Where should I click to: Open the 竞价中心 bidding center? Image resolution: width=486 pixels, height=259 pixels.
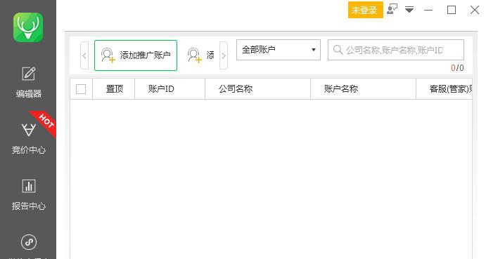coord(29,138)
